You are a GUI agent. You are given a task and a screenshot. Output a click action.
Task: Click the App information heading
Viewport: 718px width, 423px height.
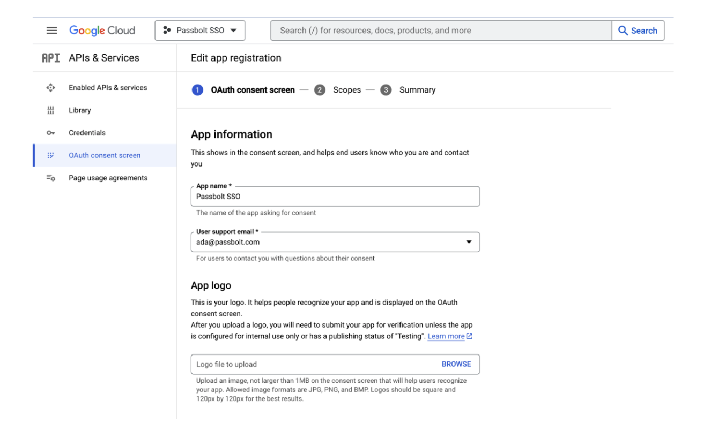tap(232, 134)
